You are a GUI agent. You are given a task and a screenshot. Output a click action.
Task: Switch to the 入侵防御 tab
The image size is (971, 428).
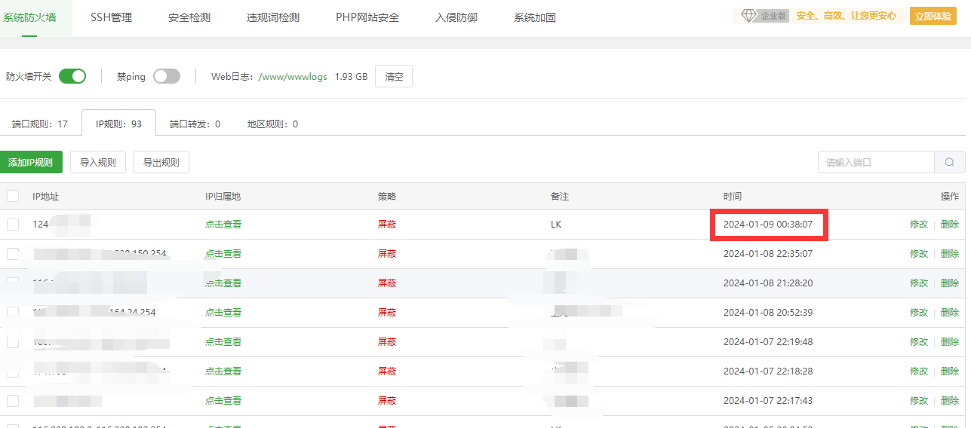[x=456, y=17]
